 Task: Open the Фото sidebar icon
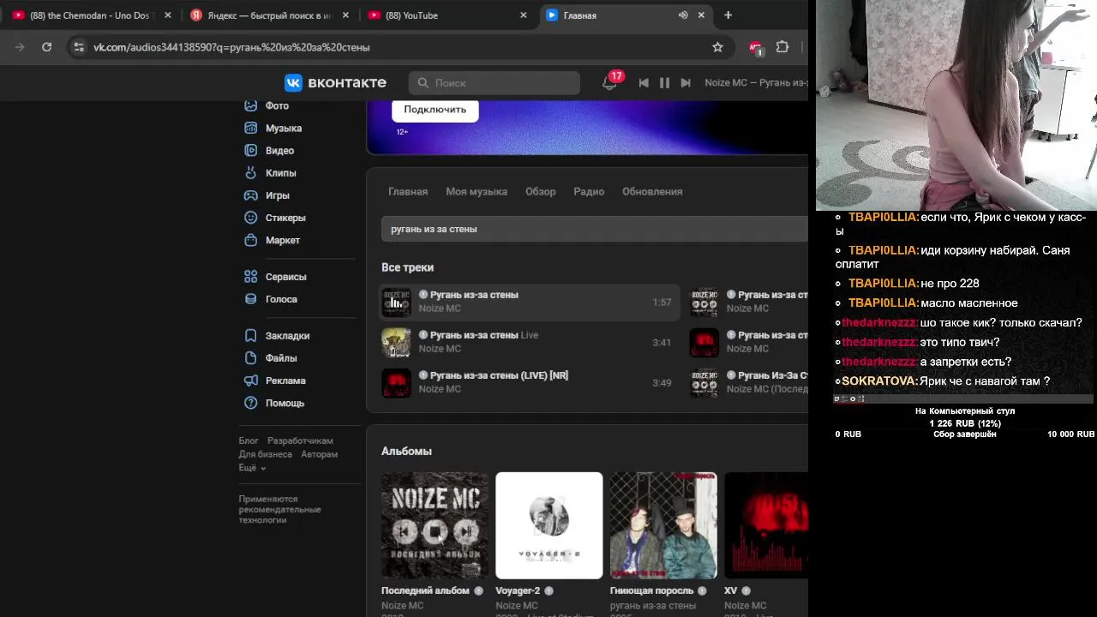point(250,105)
